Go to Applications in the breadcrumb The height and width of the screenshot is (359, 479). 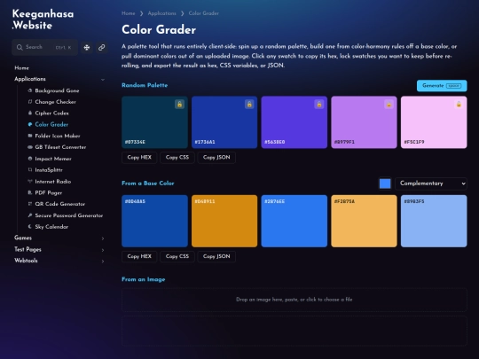162,13
